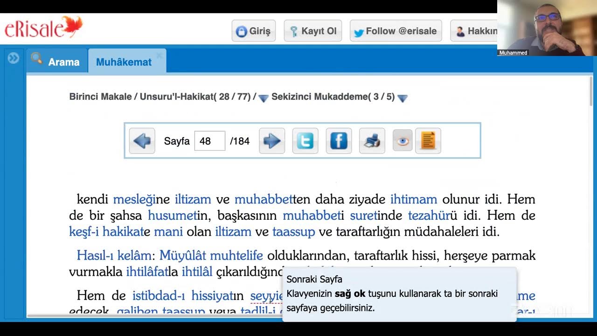
Task: Click the eRisale logo
Action: pos(43,28)
